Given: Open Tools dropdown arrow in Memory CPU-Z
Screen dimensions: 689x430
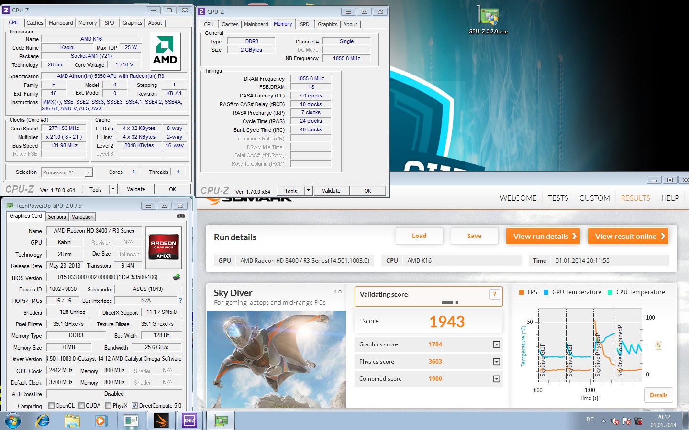Looking at the screenshot, I should click(308, 191).
